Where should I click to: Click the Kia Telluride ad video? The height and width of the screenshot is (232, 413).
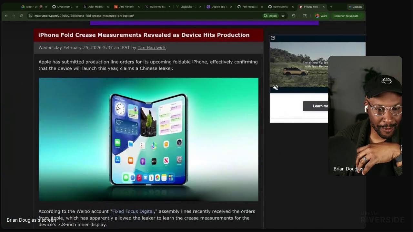(x=299, y=64)
